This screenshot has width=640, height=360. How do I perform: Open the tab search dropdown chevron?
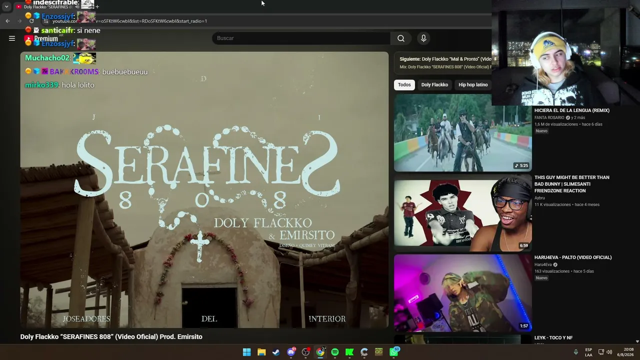click(6, 6)
